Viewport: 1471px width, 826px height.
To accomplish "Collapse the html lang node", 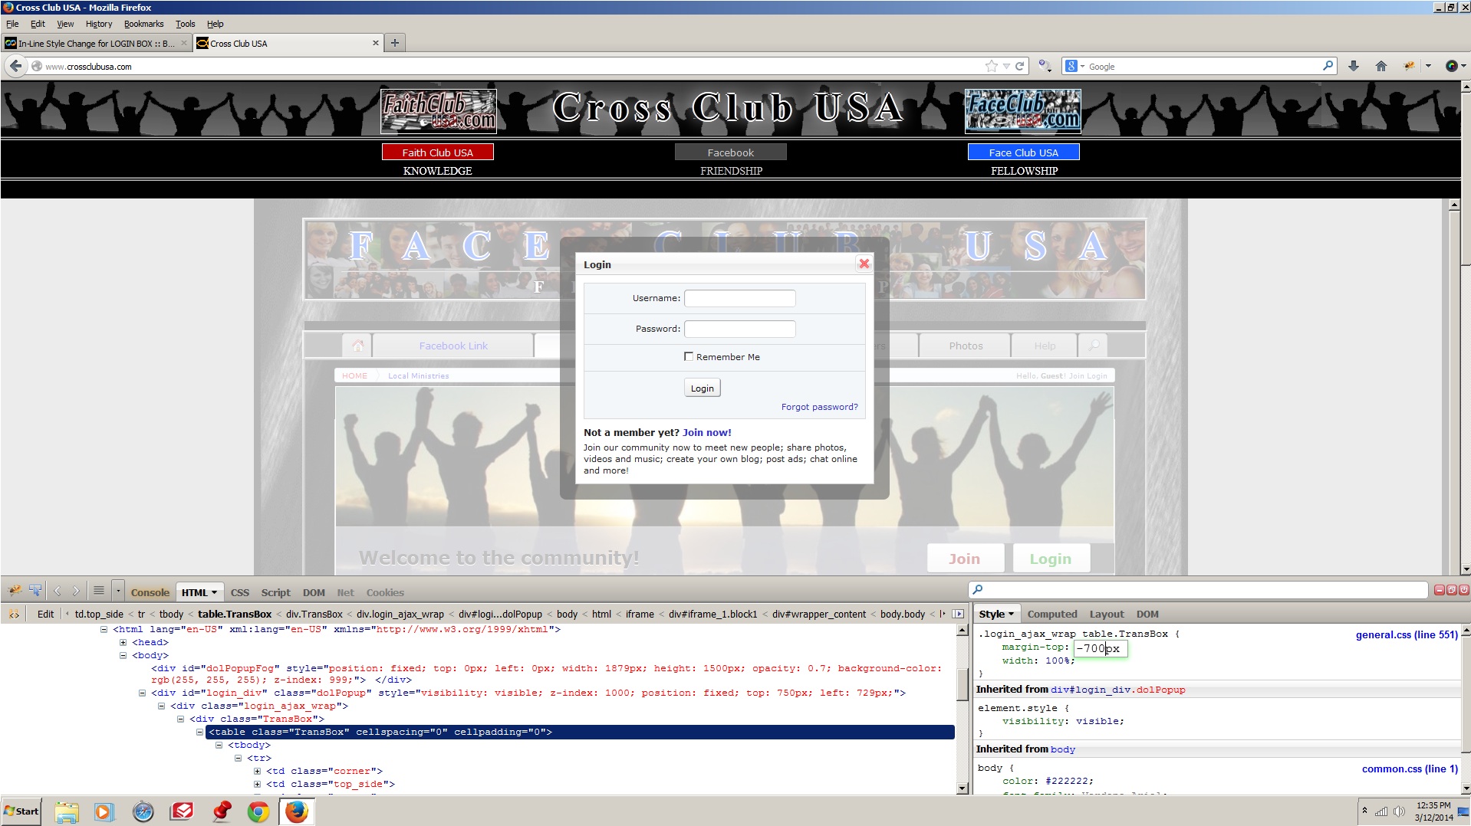I will (x=104, y=629).
